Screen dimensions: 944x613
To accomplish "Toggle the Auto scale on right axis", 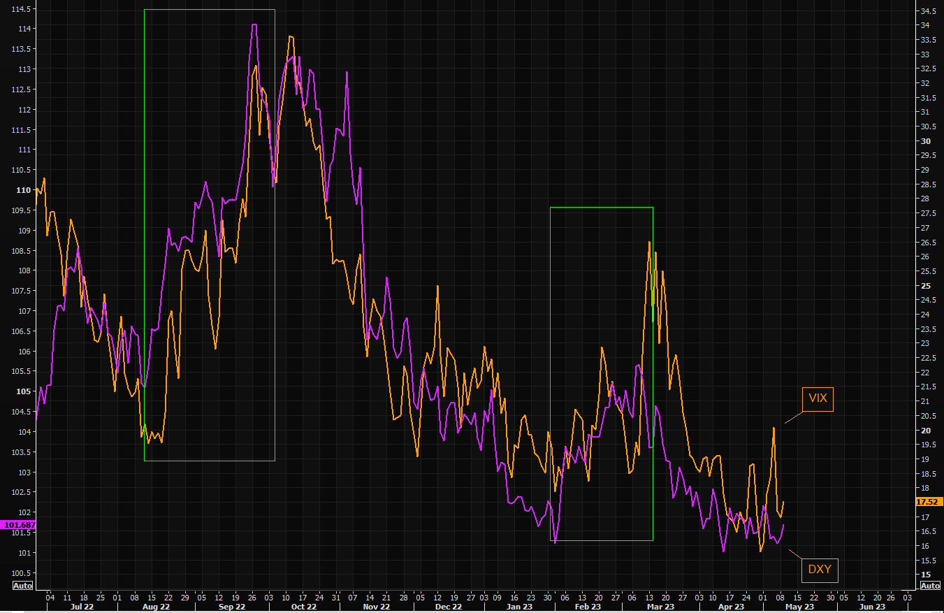I will click(x=929, y=586).
